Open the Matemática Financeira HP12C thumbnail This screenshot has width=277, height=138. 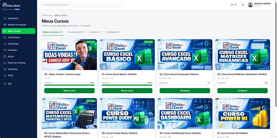tap(69, 113)
